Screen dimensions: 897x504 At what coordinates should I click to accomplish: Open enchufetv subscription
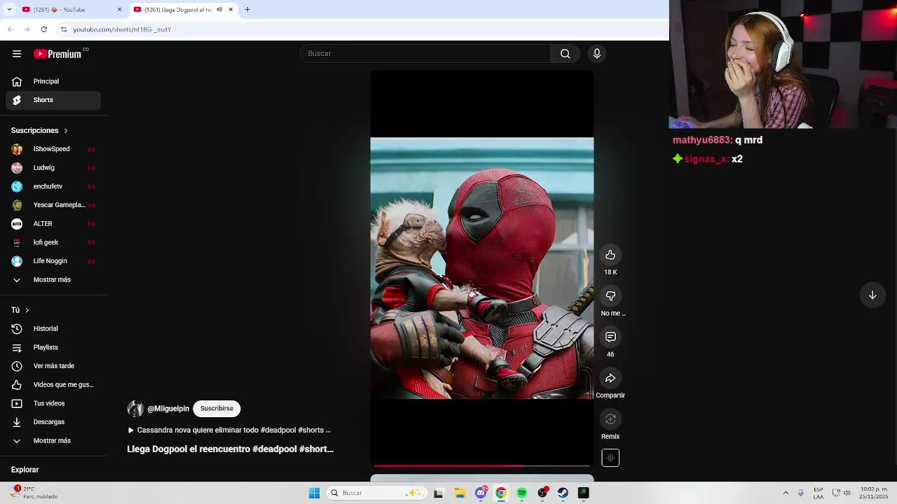pyautogui.click(x=53, y=187)
